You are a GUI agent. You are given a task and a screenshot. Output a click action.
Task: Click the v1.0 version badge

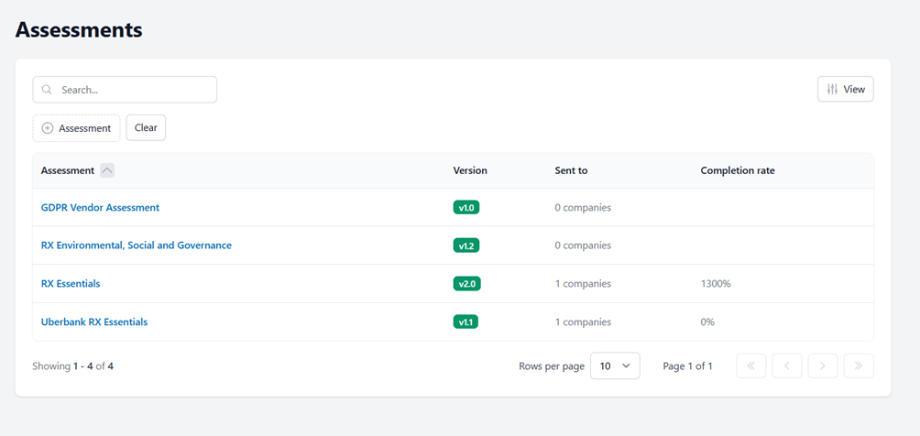[x=466, y=208]
